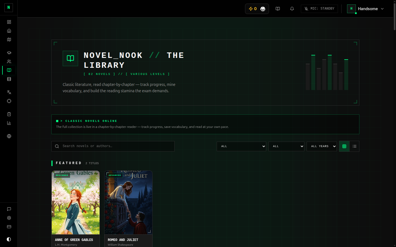This screenshot has height=247, width=396.
Task: Click the green H avatar square
Action: coord(351,9)
